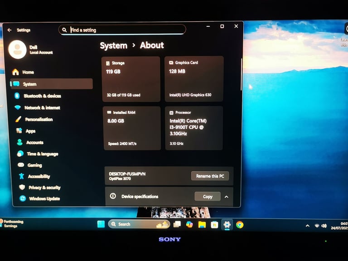Screen dimensions: 348x261
Task: Open Personalisation settings
Action: pos(54,120)
